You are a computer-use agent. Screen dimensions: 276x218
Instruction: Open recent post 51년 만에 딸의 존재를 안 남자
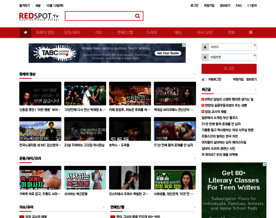pos(221,124)
